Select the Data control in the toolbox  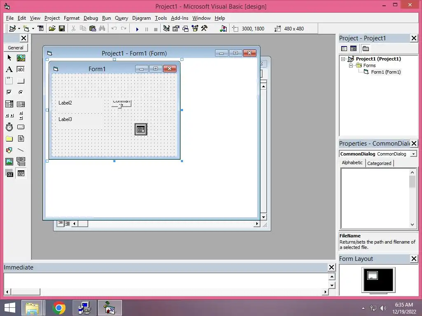(21, 162)
